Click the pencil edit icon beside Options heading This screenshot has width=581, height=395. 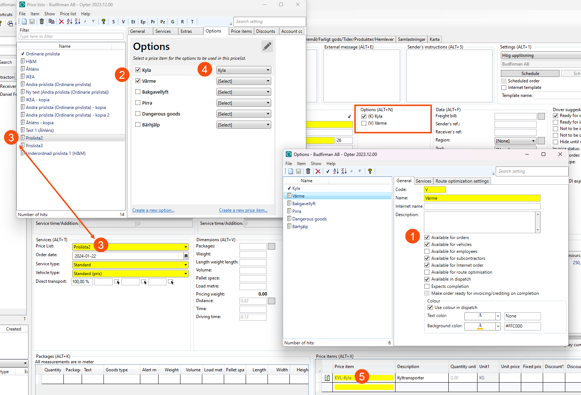point(267,46)
